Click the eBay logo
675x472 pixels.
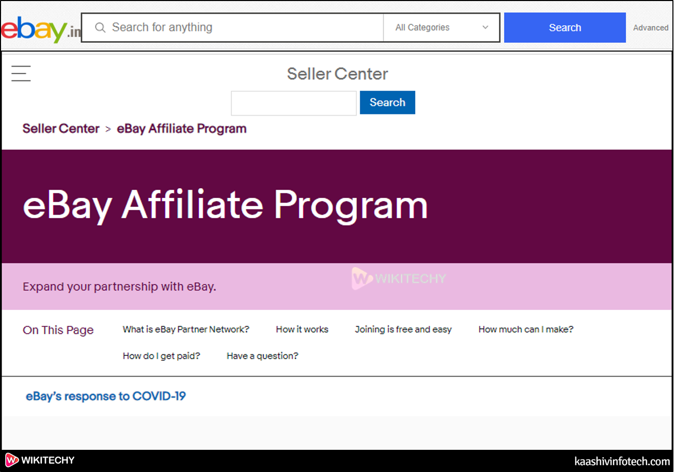[x=40, y=29]
